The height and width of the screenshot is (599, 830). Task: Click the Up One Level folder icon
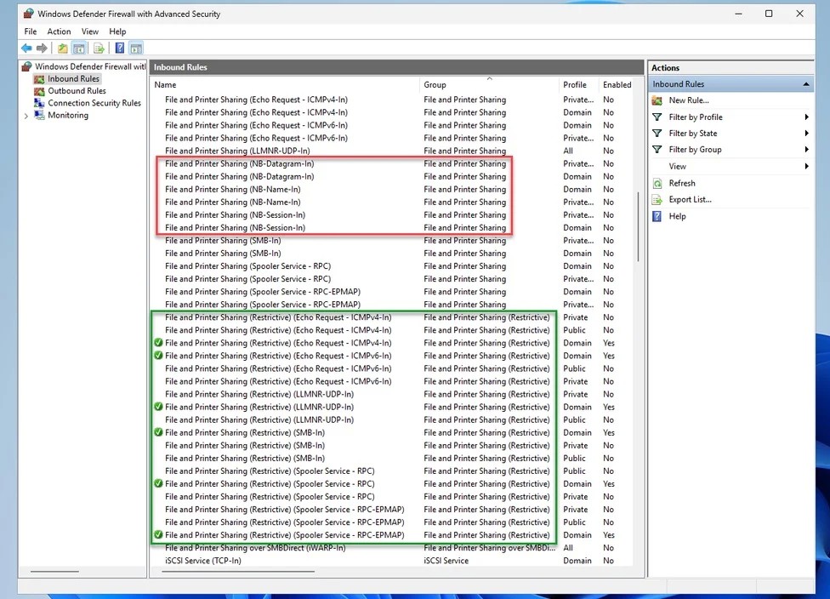click(x=63, y=48)
